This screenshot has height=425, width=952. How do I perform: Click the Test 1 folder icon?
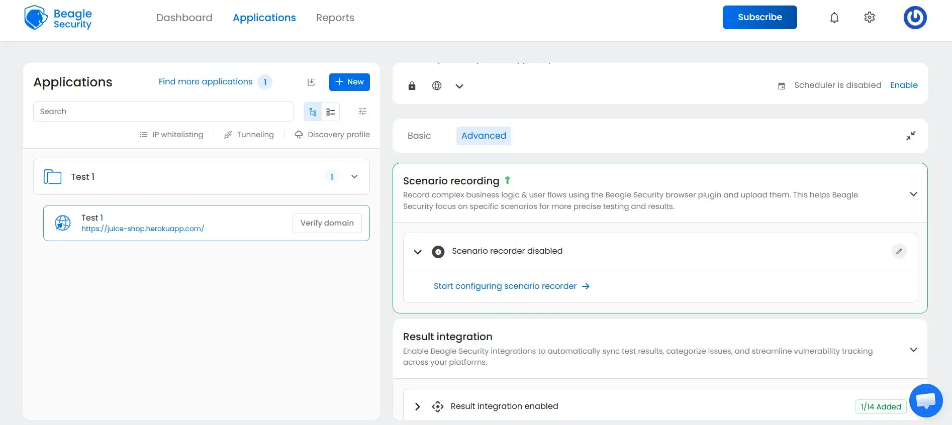click(52, 177)
